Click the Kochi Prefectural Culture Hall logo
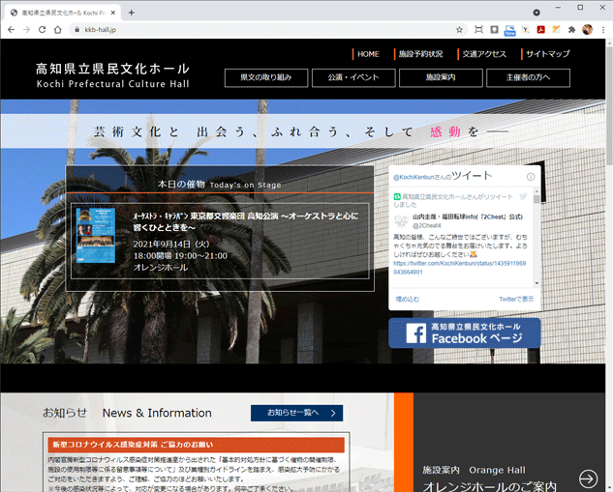The image size is (613, 492). tap(112, 75)
